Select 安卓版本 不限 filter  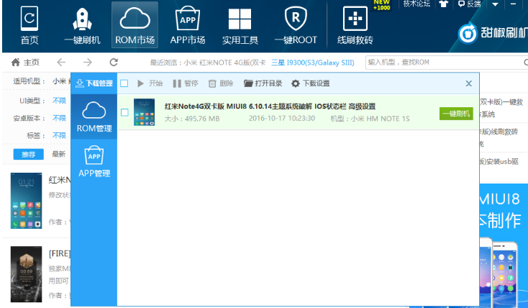(x=59, y=118)
